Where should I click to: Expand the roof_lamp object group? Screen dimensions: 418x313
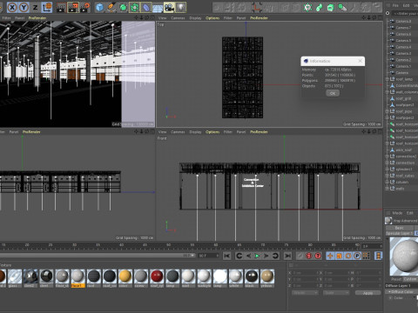coord(388,79)
